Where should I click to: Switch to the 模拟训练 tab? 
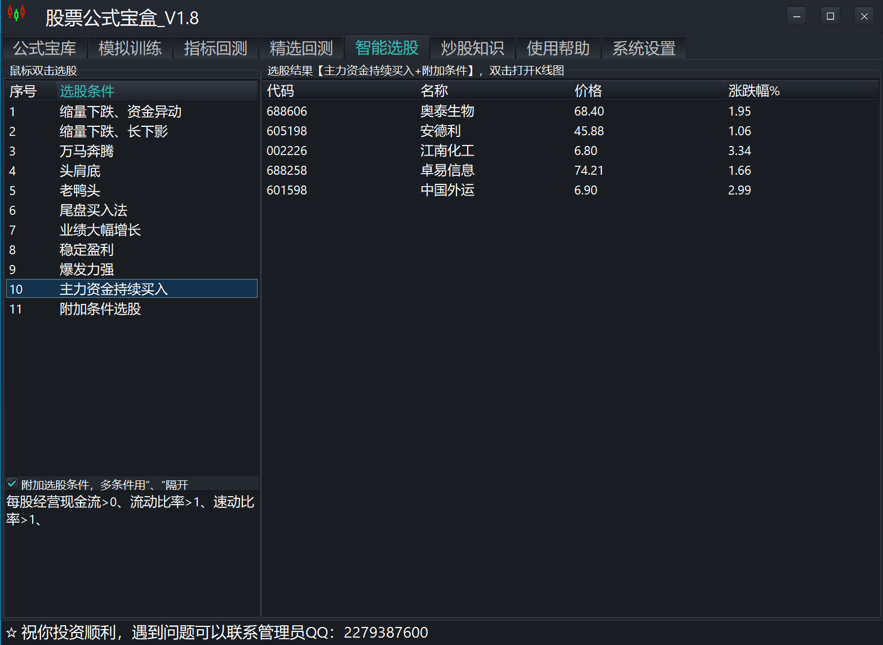pyautogui.click(x=130, y=48)
